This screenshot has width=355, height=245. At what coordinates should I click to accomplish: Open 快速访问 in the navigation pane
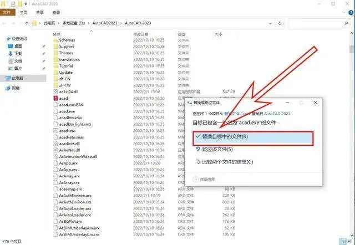19,39
